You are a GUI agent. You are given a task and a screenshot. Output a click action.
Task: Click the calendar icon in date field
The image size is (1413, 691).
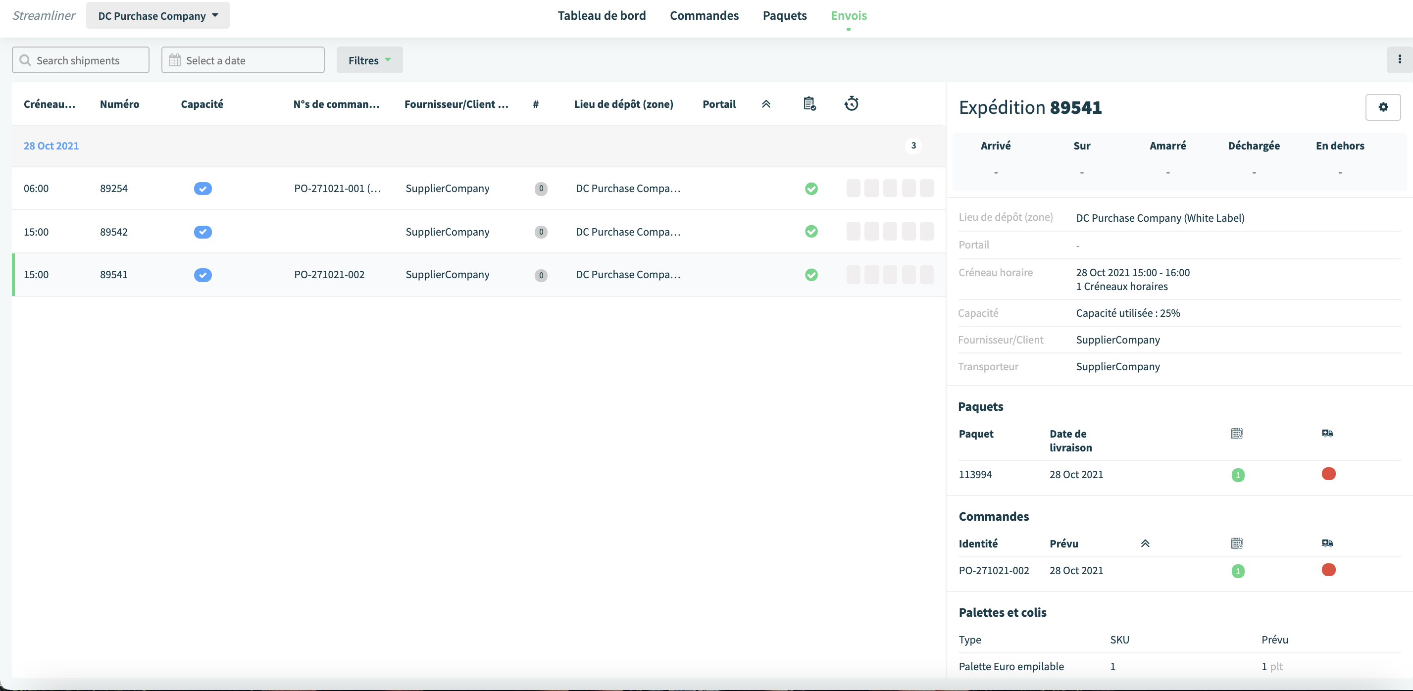pyautogui.click(x=174, y=60)
